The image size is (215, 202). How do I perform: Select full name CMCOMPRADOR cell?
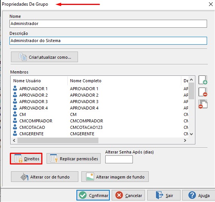[x=87, y=121]
